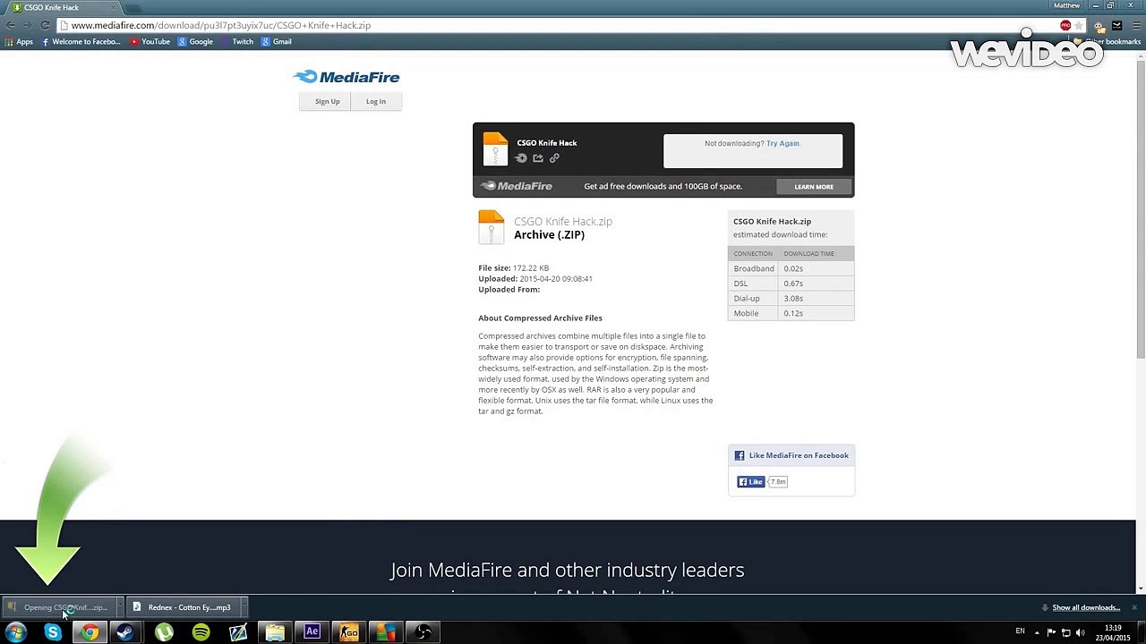
Task: Launch CS:GO from the taskbar
Action: pos(348,632)
